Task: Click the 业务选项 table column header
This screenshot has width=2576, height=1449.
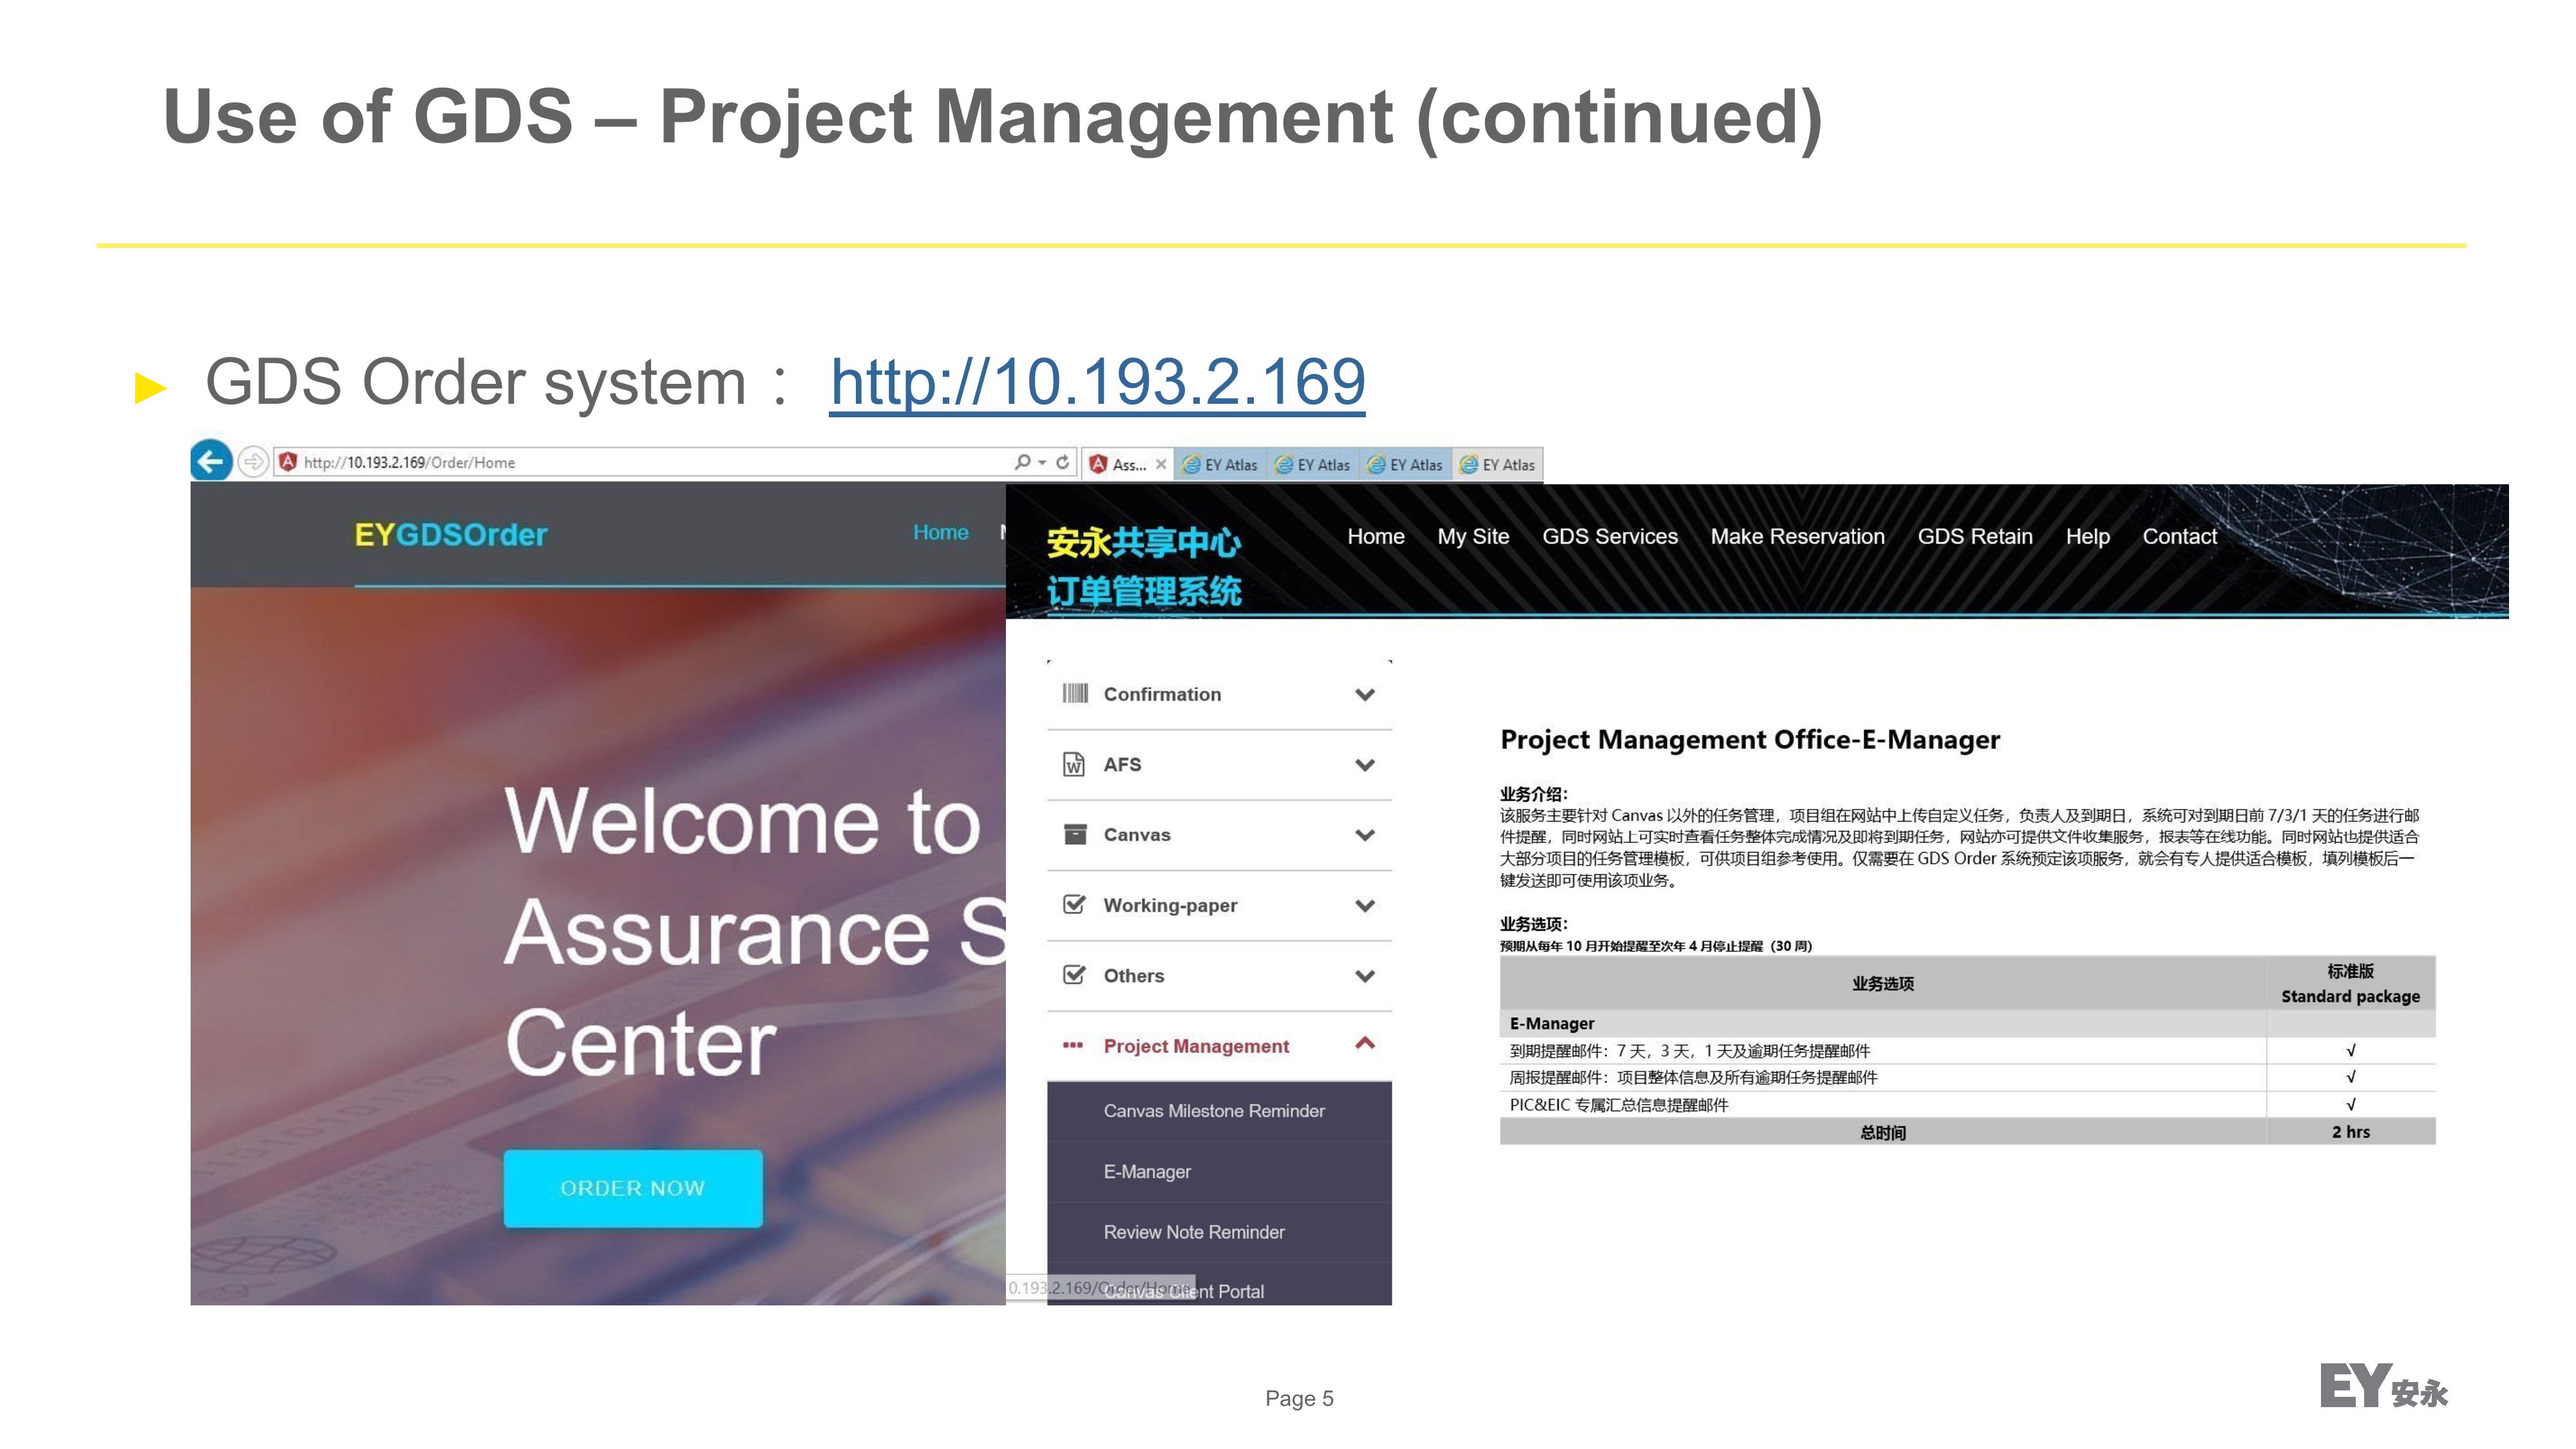Action: coord(1882,983)
